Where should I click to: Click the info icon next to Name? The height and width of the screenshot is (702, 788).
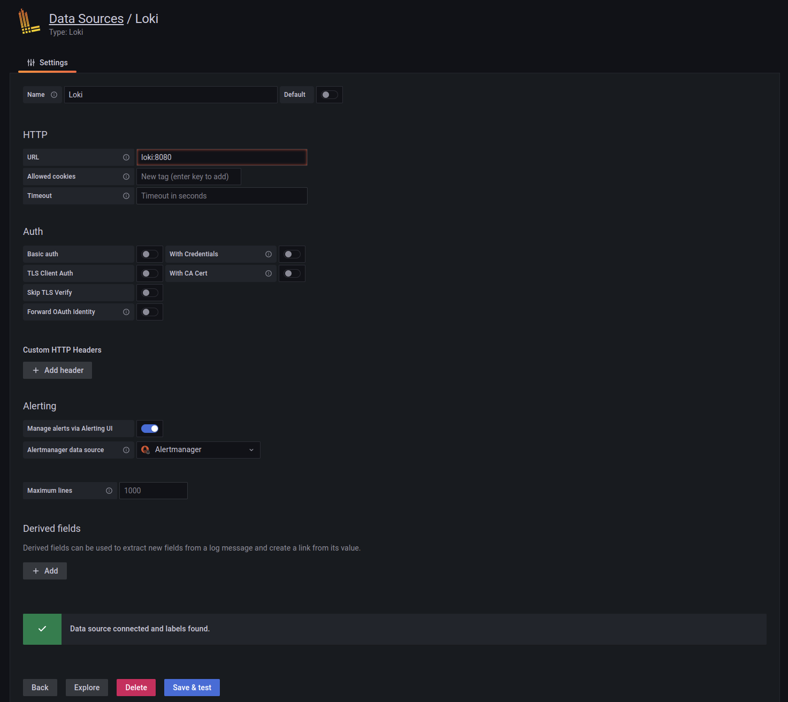click(x=55, y=94)
